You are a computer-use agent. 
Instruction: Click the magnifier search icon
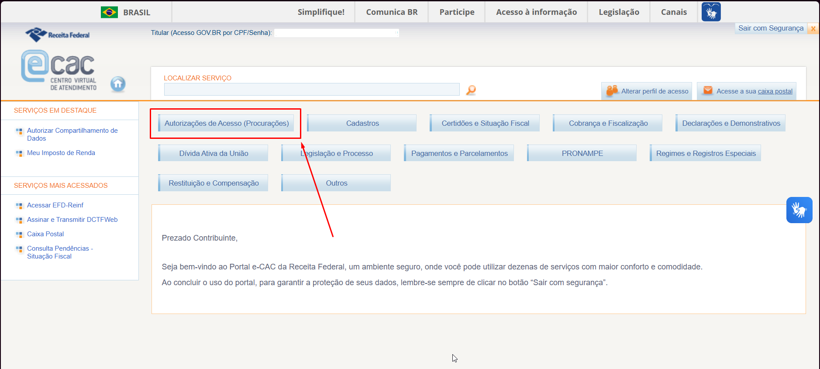471,90
